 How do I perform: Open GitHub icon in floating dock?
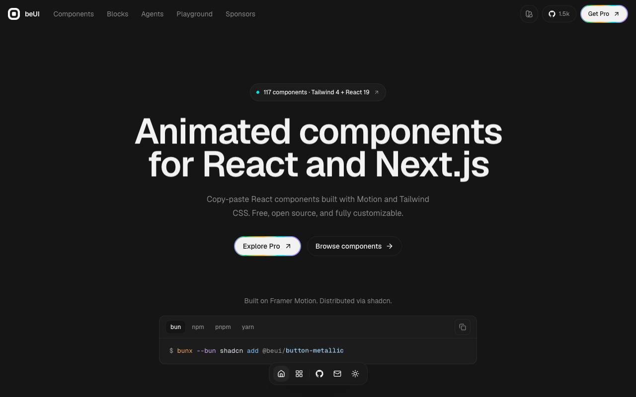[319, 374]
